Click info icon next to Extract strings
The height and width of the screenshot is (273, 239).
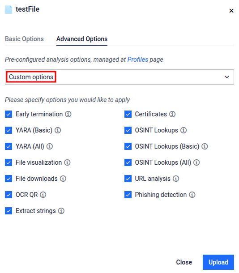(61, 211)
